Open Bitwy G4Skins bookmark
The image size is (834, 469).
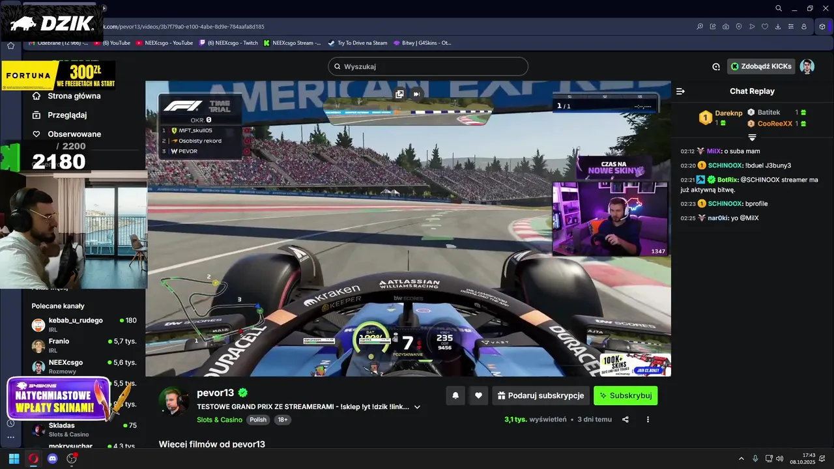(422, 43)
